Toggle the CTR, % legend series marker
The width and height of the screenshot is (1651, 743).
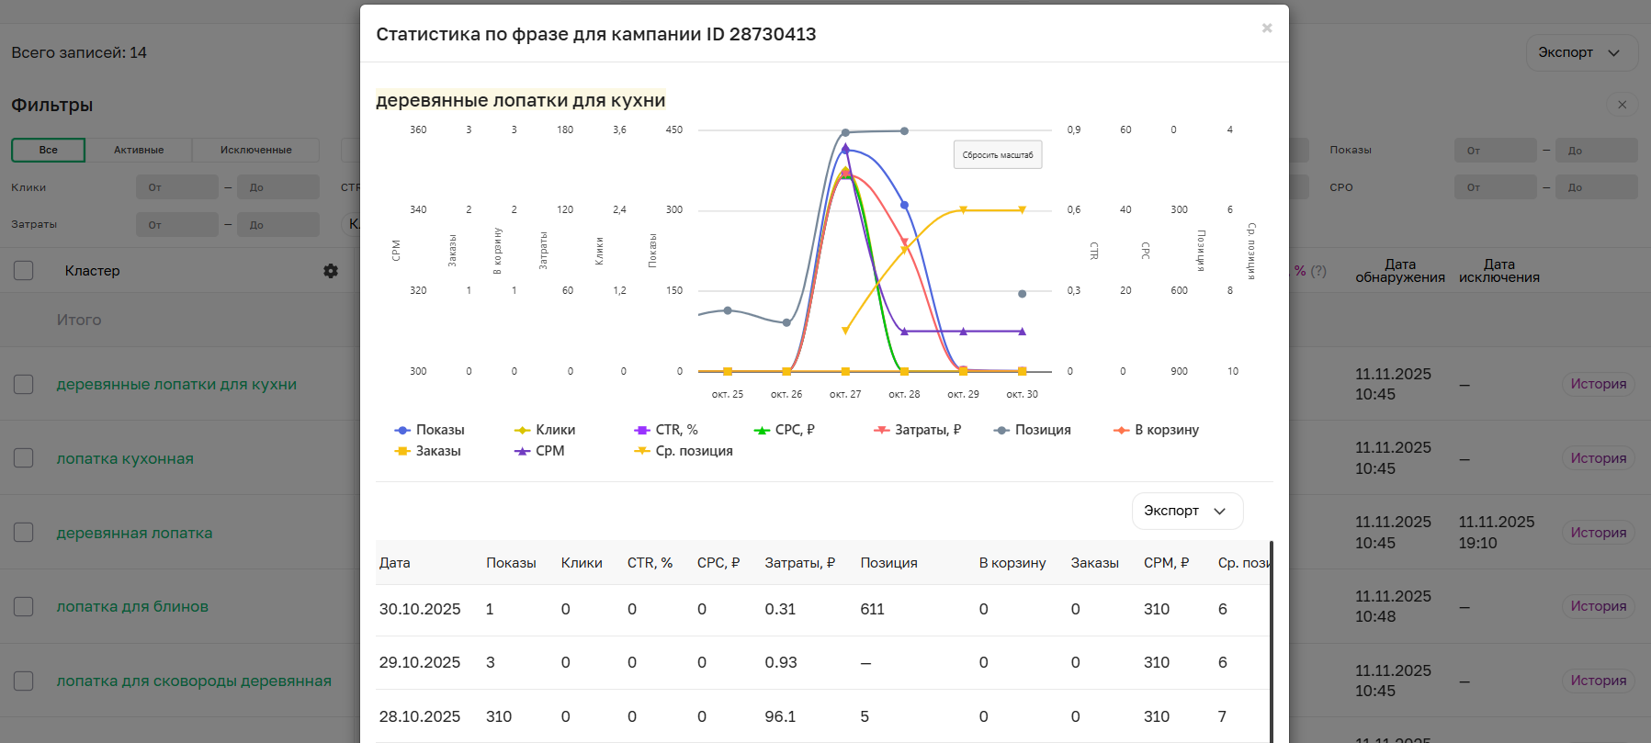pyautogui.click(x=642, y=430)
